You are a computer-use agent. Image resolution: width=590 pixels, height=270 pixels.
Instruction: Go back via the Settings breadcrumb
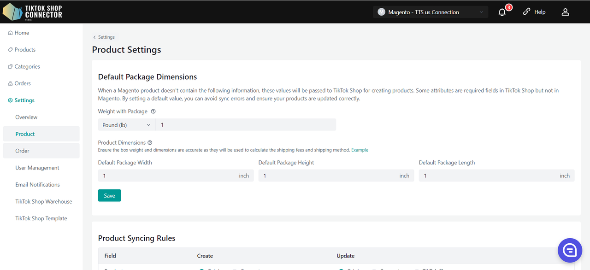(x=104, y=37)
